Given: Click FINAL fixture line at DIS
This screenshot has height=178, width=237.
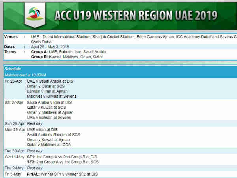Looking at the screenshot, I should point(62,174).
